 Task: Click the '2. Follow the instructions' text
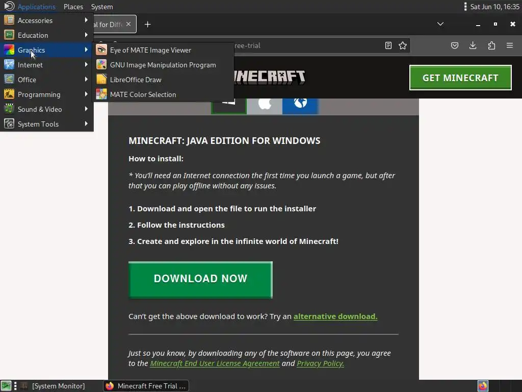pyautogui.click(x=176, y=225)
